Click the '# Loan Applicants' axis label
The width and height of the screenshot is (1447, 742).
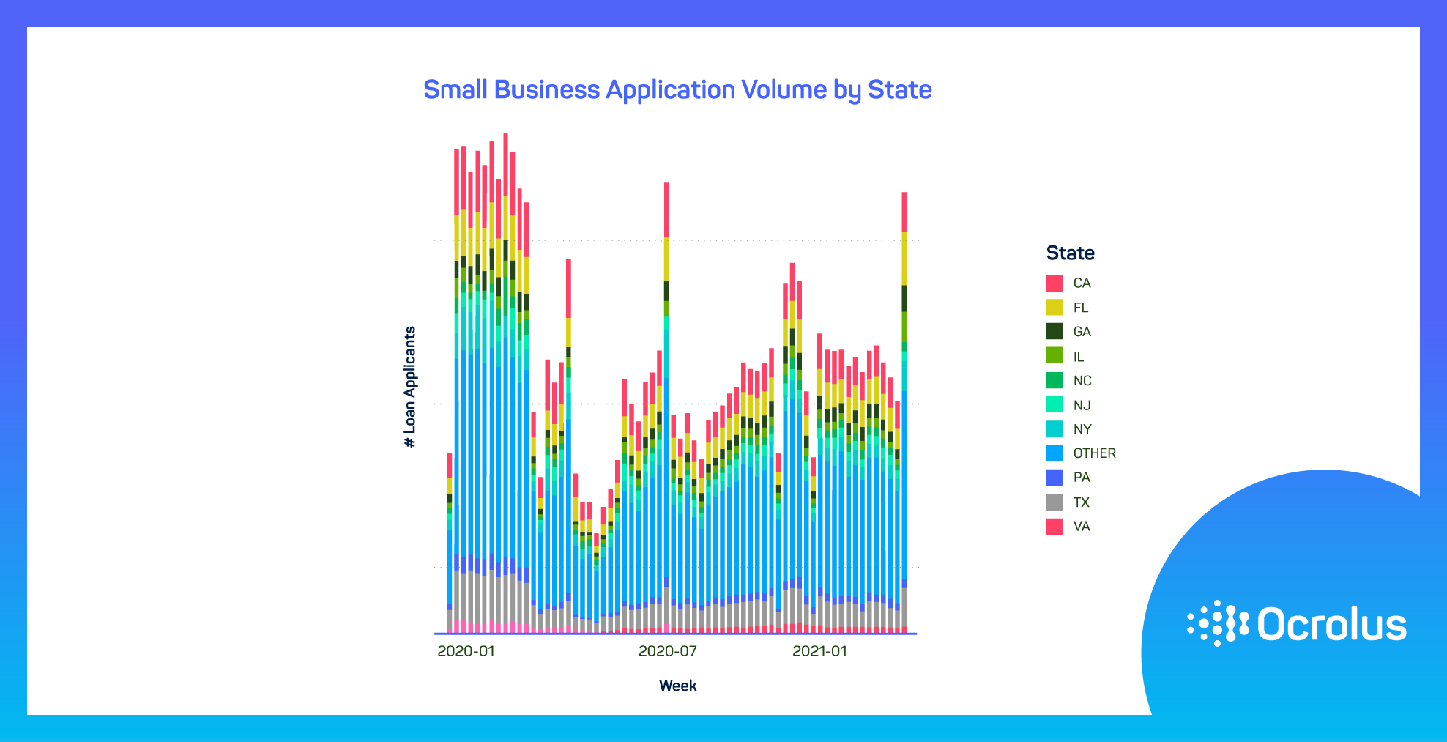[x=410, y=387]
